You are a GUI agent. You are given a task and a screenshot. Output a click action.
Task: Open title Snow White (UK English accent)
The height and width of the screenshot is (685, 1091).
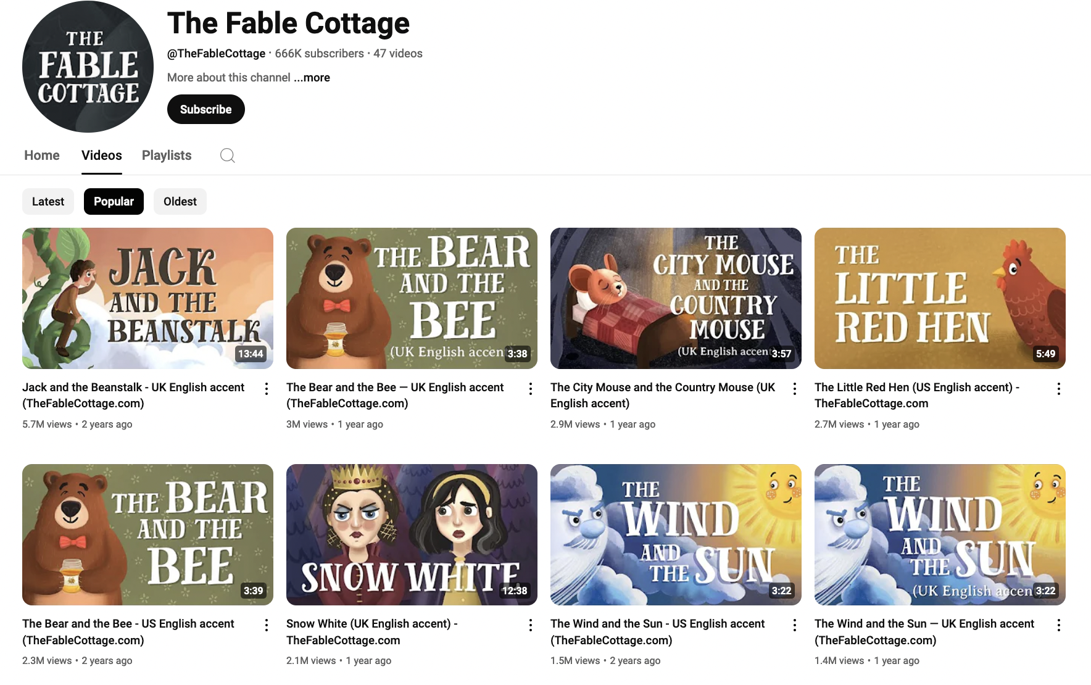372,632
